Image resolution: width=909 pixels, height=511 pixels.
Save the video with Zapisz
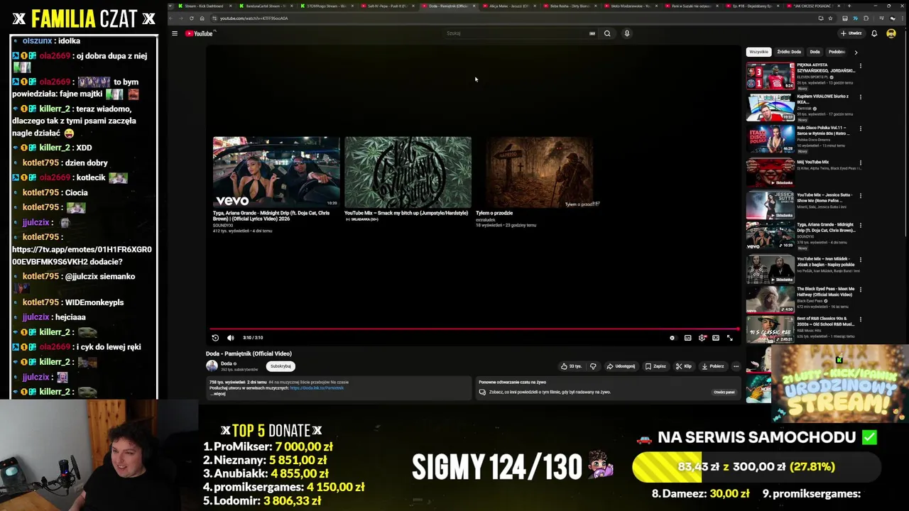(x=655, y=366)
